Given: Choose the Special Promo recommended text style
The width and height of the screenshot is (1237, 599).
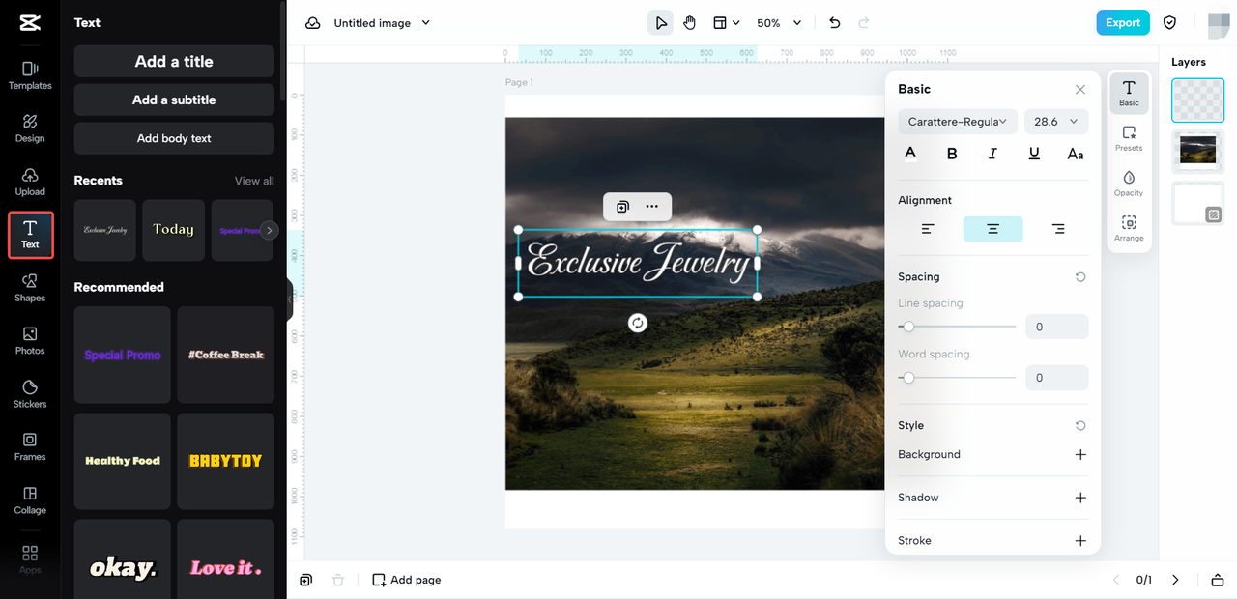Looking at the screenshot, I should pyautogui.click(x=123, y=355).
